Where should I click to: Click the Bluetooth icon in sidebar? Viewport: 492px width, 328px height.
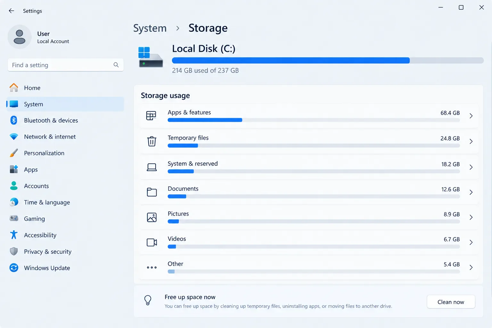pyautogui.click(x=14, y=120)
